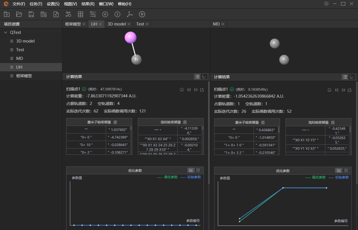This screenshot has width=358, height=230.
Task: Open the 结果(R) menu
Action: 88,4
